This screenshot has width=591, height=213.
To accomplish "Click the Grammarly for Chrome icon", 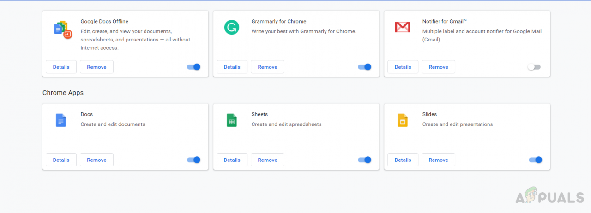I will tap(231, 27).
